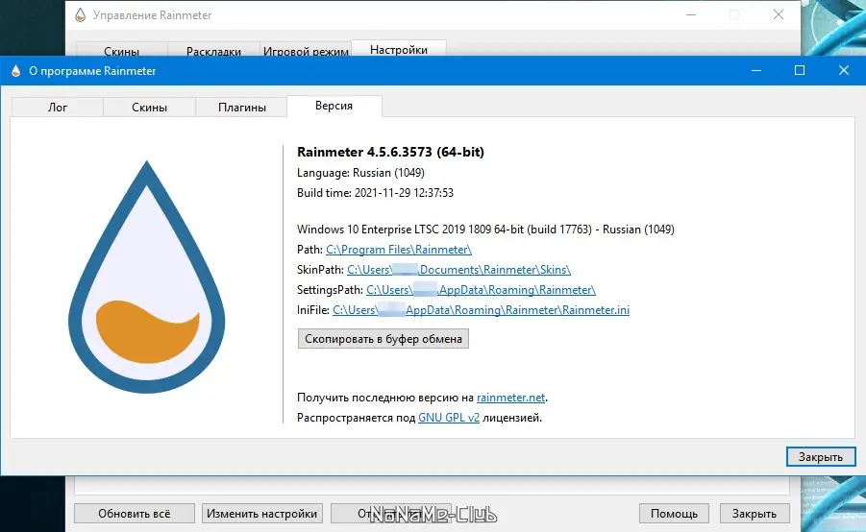
Task: Click the Language: Russian (1049) line
Action: click(360, 173)
